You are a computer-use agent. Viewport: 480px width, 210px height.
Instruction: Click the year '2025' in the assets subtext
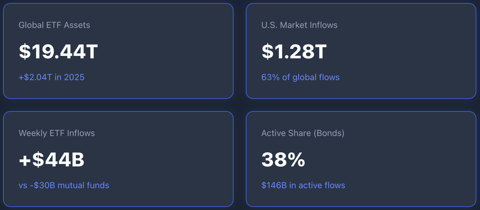click(x=74, y=77)
